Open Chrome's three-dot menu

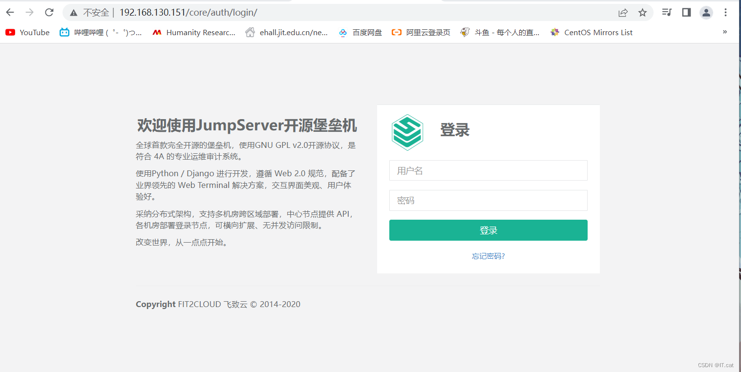tap(726, 13)
